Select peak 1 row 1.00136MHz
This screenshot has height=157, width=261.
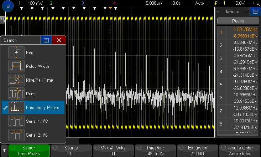[238, 32]
